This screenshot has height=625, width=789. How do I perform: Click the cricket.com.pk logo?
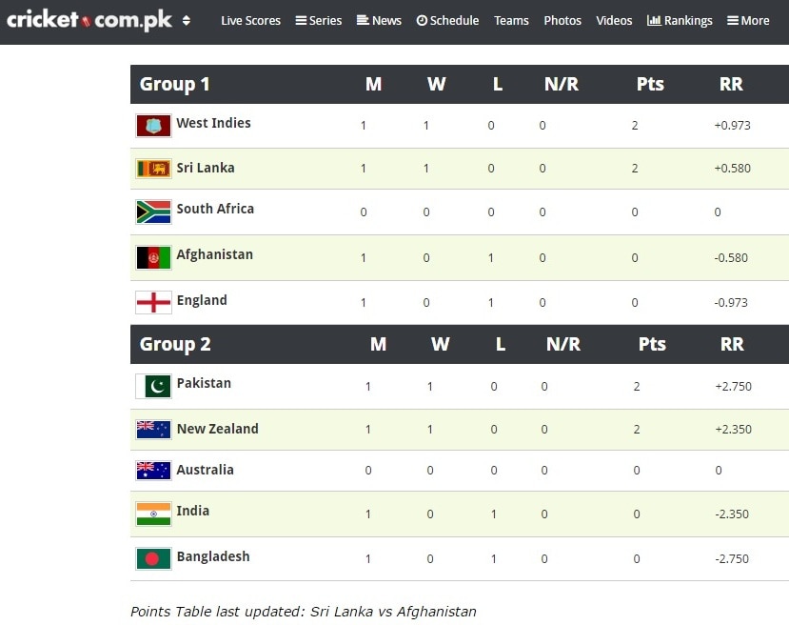[x=89, y=20]
